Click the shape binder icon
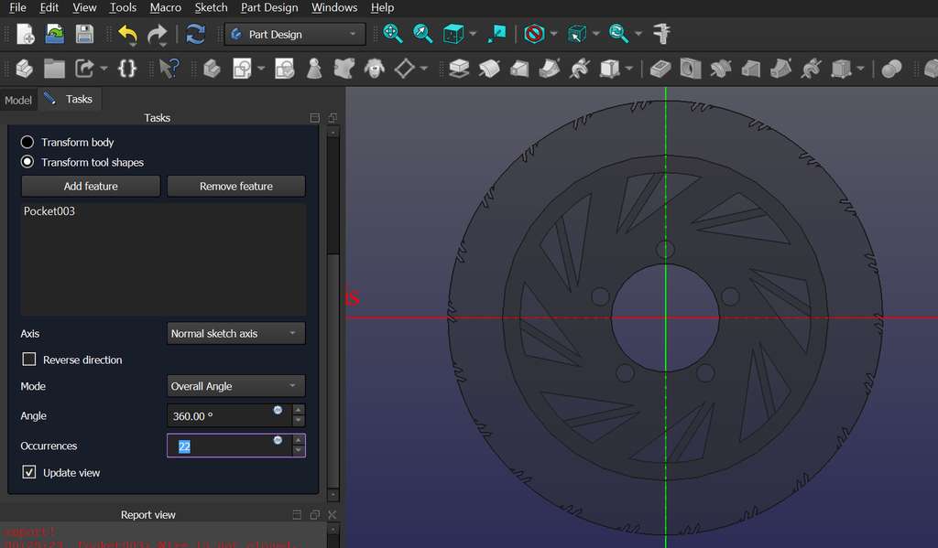Viewport: 938px width, 548px height. 344,69
